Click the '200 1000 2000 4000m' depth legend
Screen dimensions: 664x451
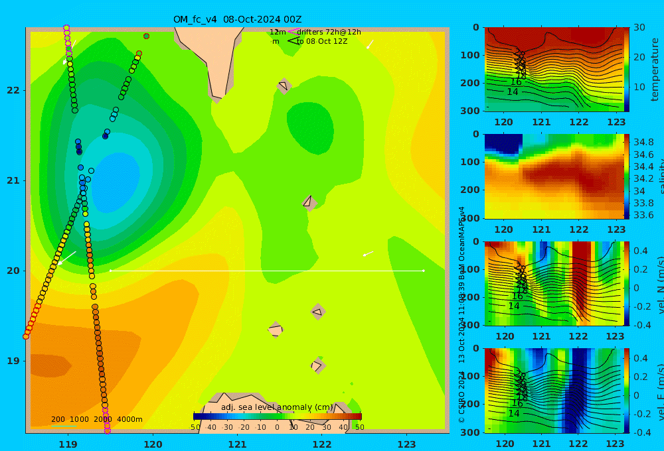pyautogui.click(x=96, y=419)
